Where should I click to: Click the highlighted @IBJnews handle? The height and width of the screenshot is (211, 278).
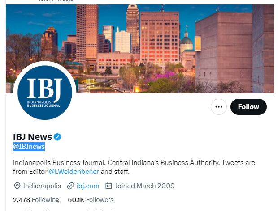(29, 147)
